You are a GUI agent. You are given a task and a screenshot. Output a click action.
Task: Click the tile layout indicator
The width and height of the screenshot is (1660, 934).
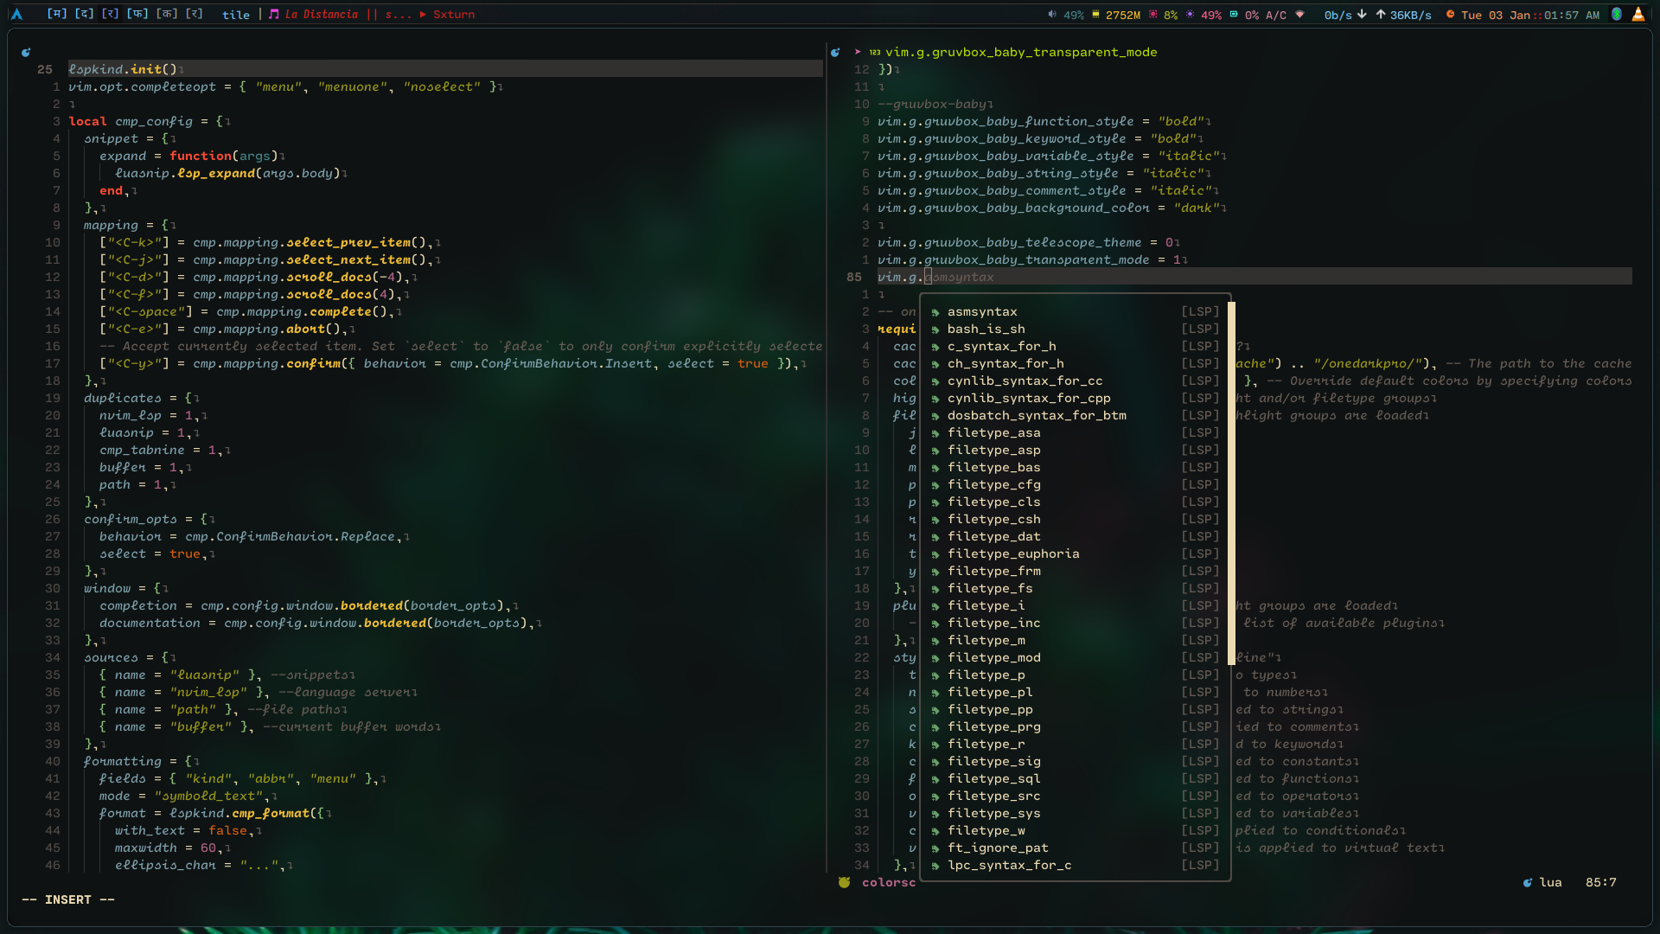(235, 15)
